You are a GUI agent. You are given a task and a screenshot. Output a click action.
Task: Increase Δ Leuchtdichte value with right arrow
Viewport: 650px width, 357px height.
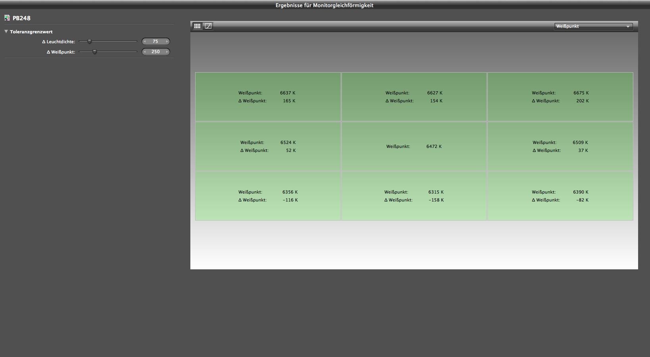167,42
